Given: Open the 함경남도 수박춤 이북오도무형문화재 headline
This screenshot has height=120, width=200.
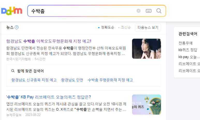Looking at the screenshot, I should (x=49, y=41).
